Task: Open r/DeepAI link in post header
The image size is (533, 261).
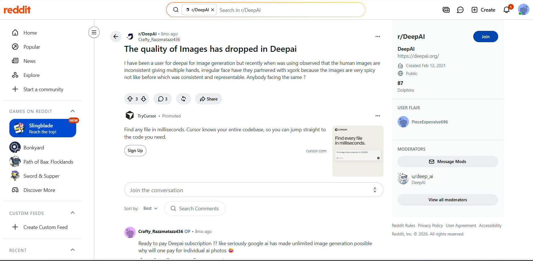Action: tap(147, 34)
